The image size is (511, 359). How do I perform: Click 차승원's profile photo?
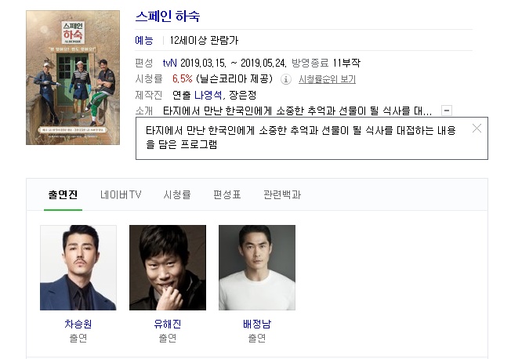click(x=78, y=267)
